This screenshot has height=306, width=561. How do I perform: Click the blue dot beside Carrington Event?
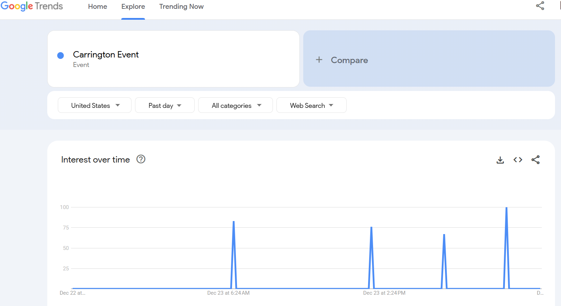pyautogui.click(x=61, y=55)
